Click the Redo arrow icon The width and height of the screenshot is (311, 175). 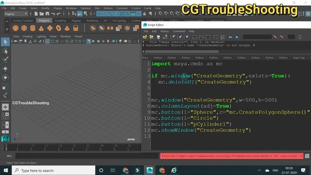coord(58,14)
